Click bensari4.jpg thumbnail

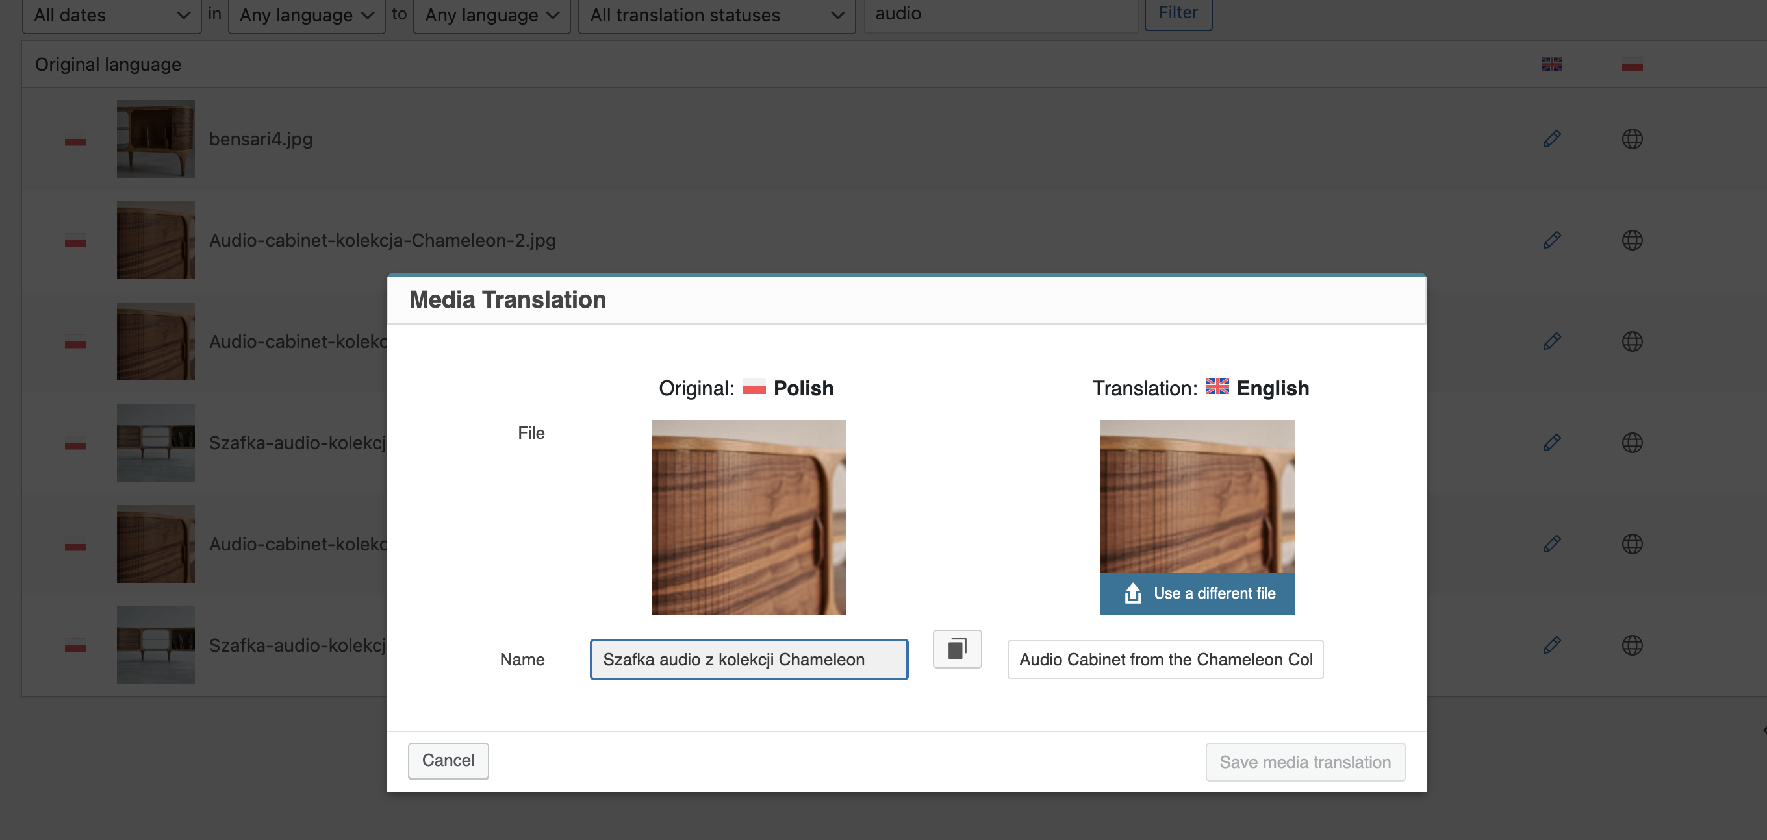[x=156, y=139]
